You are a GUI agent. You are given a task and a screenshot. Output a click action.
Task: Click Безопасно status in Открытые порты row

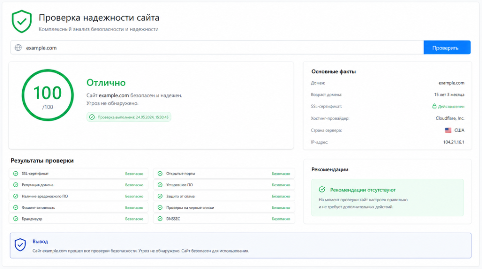(281, 174)
